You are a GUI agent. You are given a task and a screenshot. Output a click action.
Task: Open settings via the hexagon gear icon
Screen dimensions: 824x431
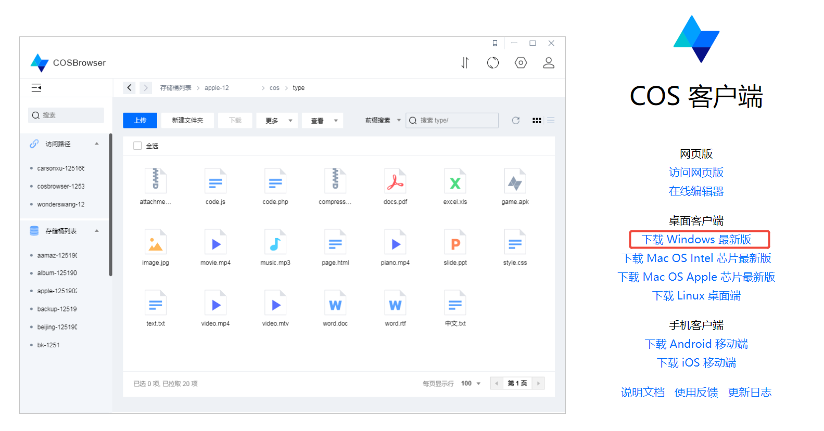pos(521,63)
